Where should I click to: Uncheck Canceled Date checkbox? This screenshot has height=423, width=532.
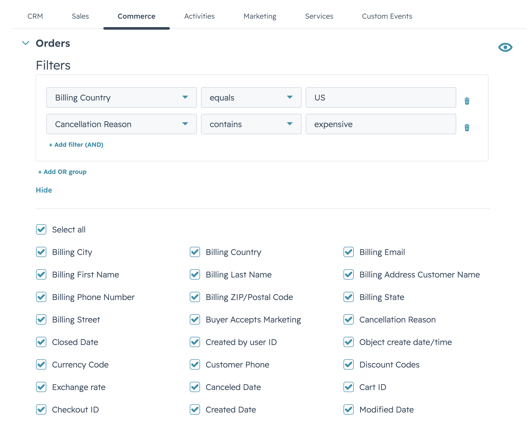195,387
